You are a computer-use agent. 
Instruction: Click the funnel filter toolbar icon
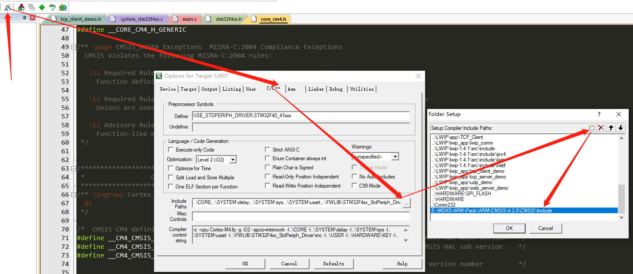52,7
